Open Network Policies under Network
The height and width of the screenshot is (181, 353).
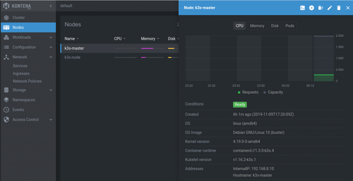pyautogui.click(x=27, y=81)
